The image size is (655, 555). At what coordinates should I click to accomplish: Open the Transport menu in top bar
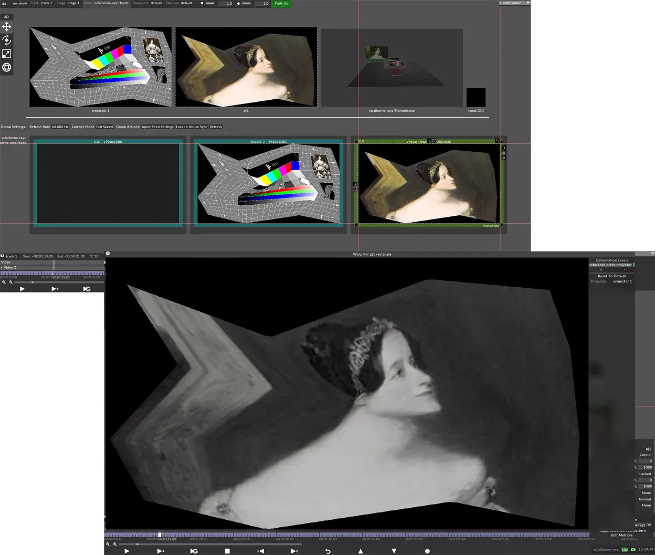coord(140,3)
